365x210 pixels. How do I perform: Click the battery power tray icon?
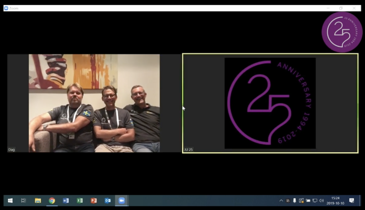click(x=308, y=201)
